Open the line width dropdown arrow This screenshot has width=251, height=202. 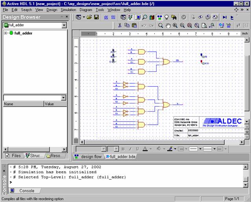(214, 149)
